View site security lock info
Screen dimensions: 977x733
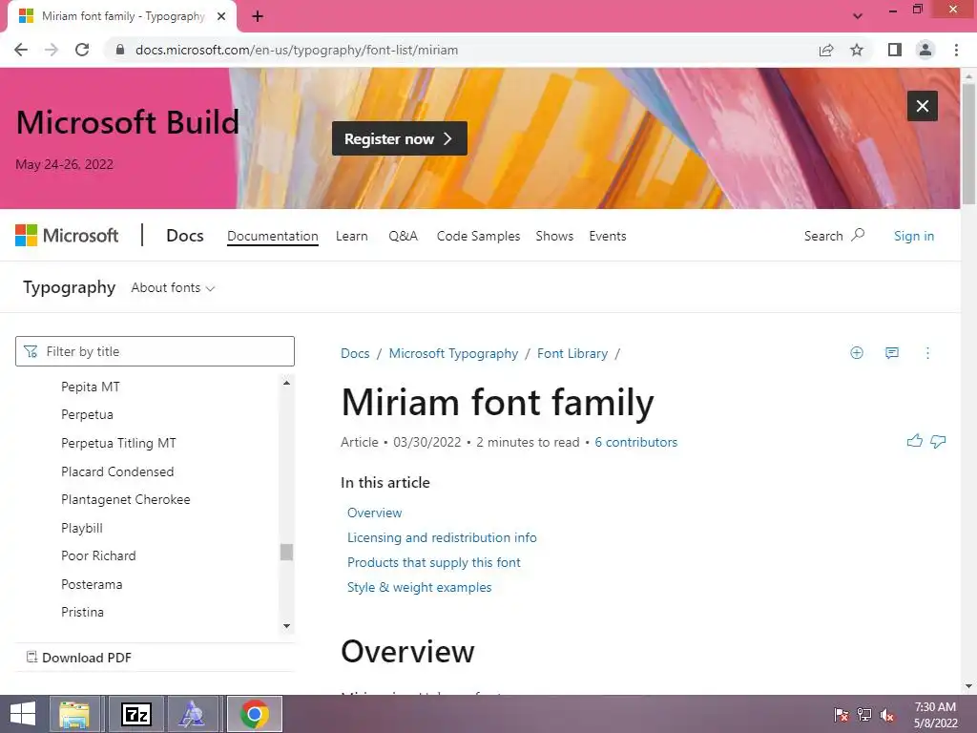(120, 50)
